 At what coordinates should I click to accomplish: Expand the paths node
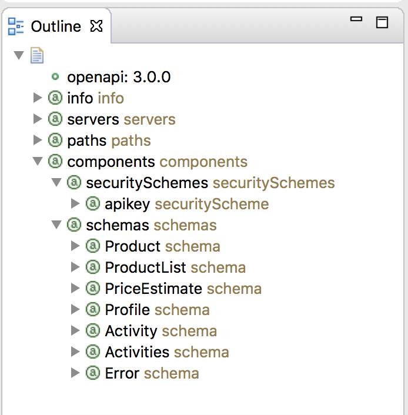click(38, 140)
